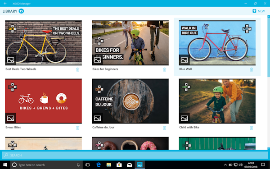
Task: Open the doughnuts thumbnail in bottom row
Action: pos(130,143)
